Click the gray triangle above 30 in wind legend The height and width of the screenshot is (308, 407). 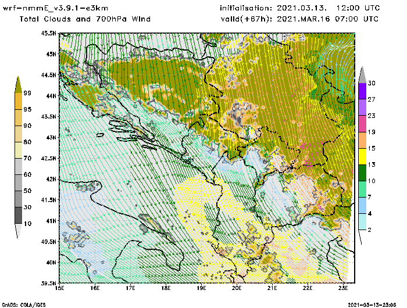coord(362,75)
